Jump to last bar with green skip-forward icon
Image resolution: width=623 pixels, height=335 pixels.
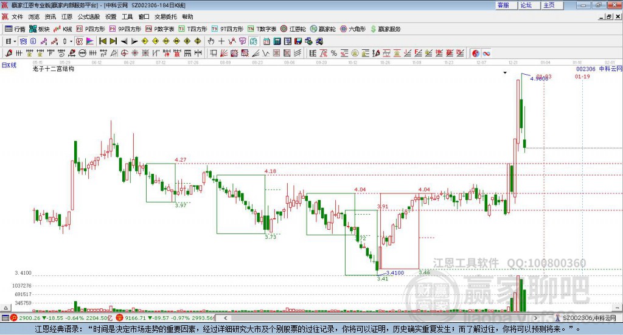(113, 41)
